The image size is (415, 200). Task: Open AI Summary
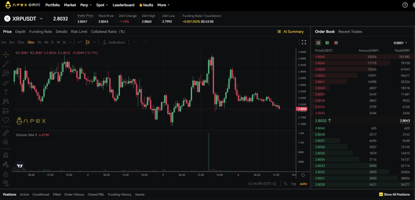pos(290,32)
